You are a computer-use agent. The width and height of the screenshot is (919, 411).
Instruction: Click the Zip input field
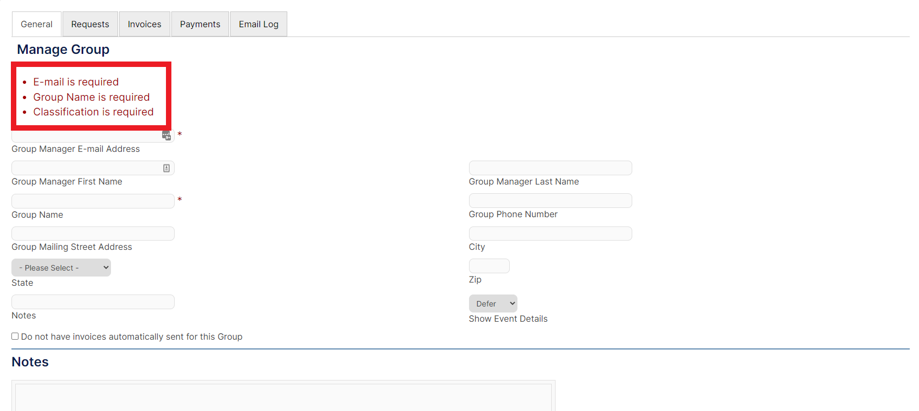click(x=489, y=266)
